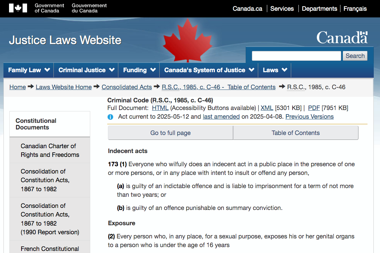Image resolution: width=380 pixels, height=253 pixels.
Task: Open Constitution Acts 1990 Report version link
Action: 50,219
